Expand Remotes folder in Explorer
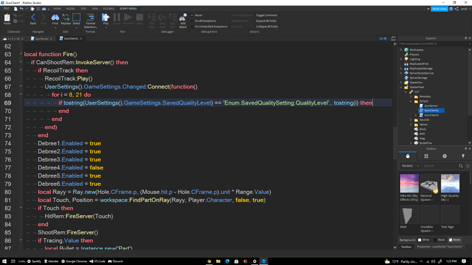 411,96
